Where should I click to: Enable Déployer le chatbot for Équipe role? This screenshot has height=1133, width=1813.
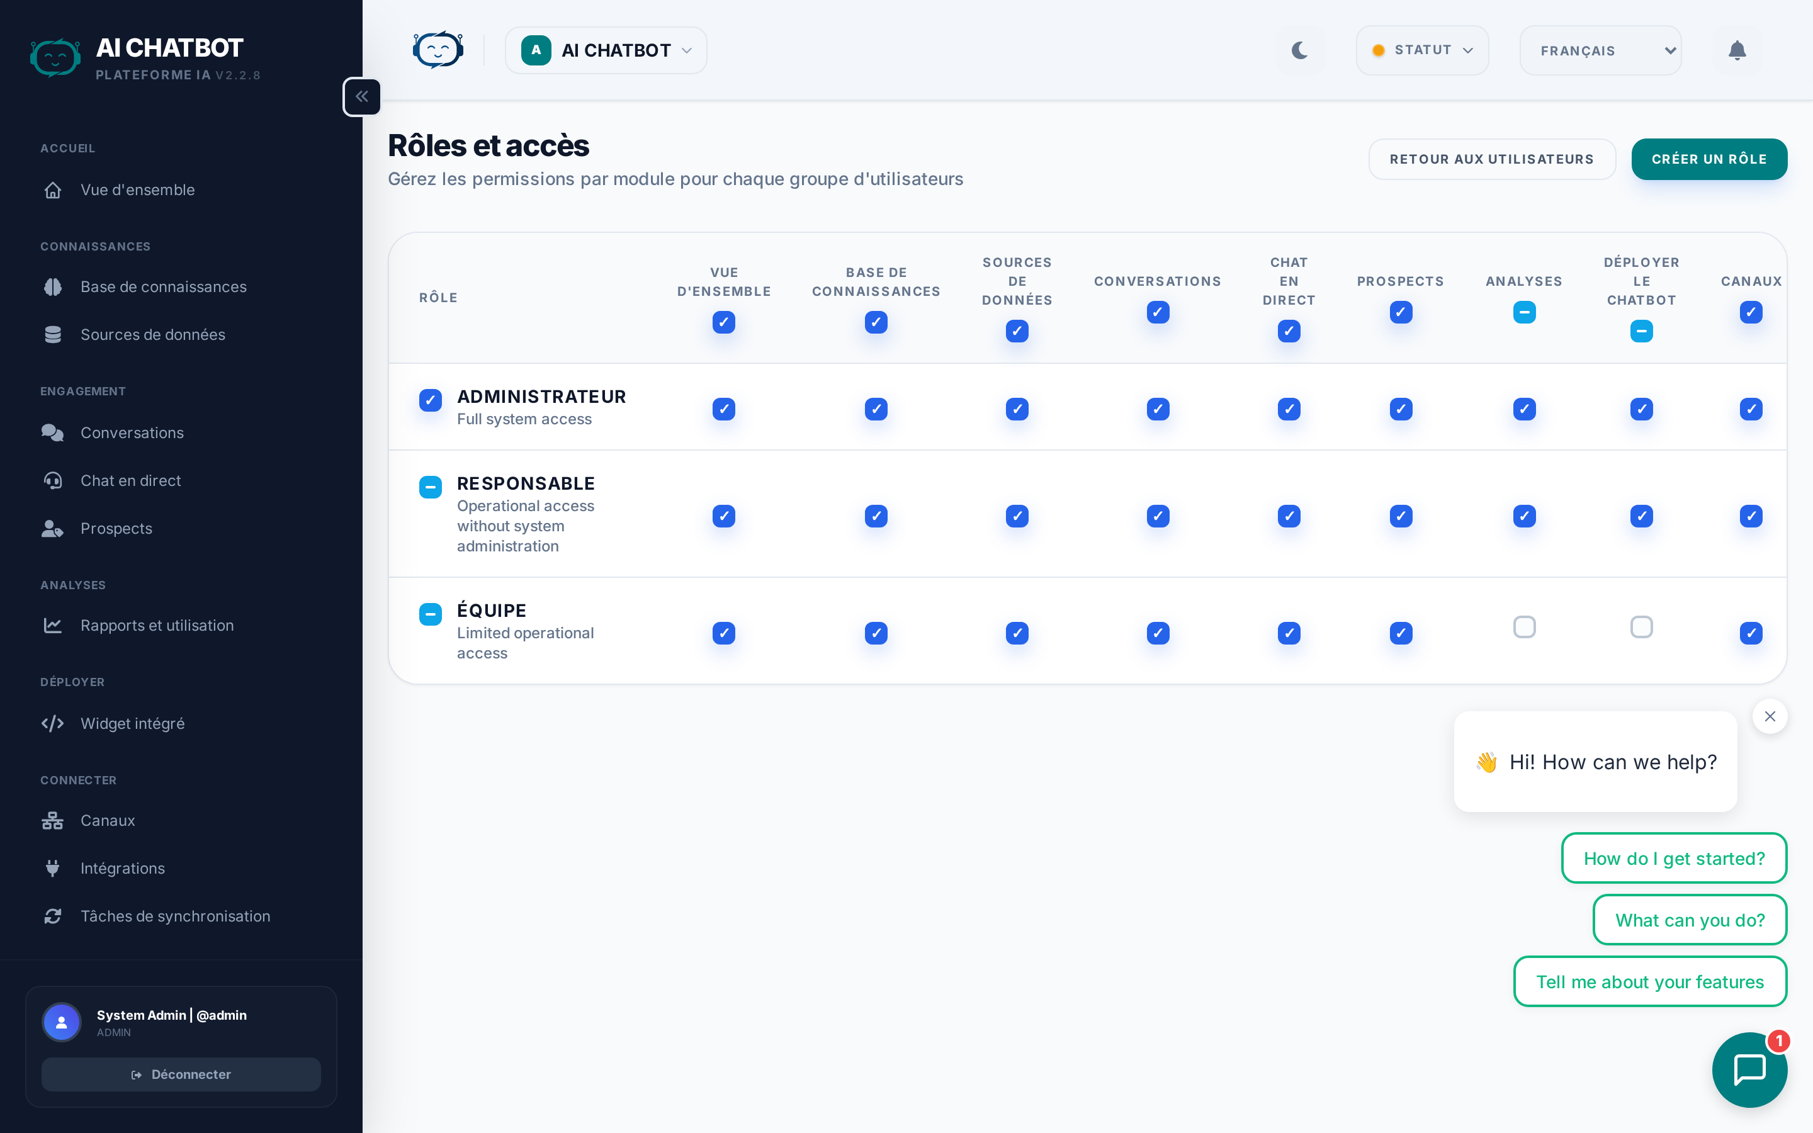click(x=1641, y=626)
